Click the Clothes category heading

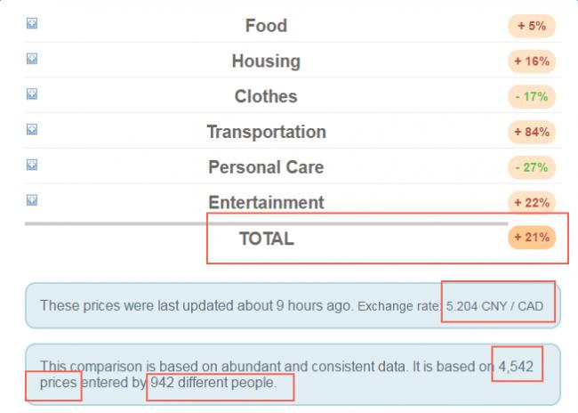[266, 96]
